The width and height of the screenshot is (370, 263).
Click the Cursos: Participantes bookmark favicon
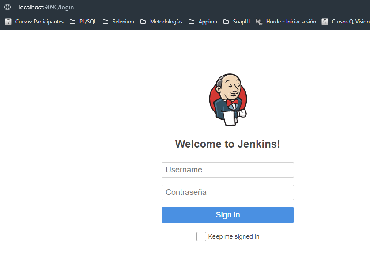coord(8,22)
